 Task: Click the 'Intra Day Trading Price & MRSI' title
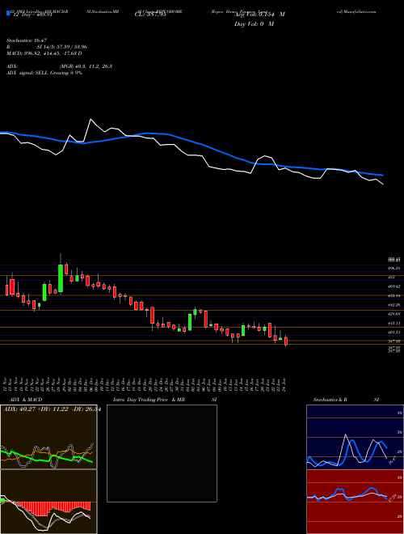click(165, 400)
